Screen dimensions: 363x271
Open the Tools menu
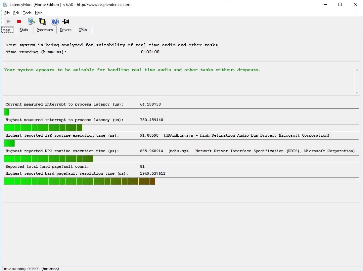click(x=27, y=13)
